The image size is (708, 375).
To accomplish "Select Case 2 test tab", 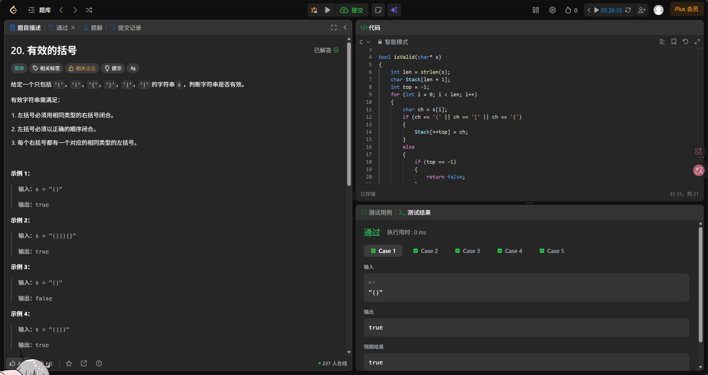I will 425,251.
